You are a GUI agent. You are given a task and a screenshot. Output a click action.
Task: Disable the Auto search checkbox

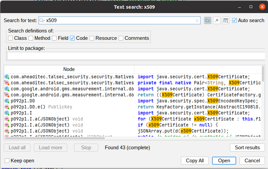click(x=234, y=20)
